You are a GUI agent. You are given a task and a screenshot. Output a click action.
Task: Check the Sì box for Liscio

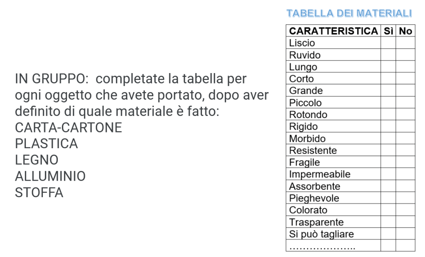pyautogui.click(x=388, y=43)
